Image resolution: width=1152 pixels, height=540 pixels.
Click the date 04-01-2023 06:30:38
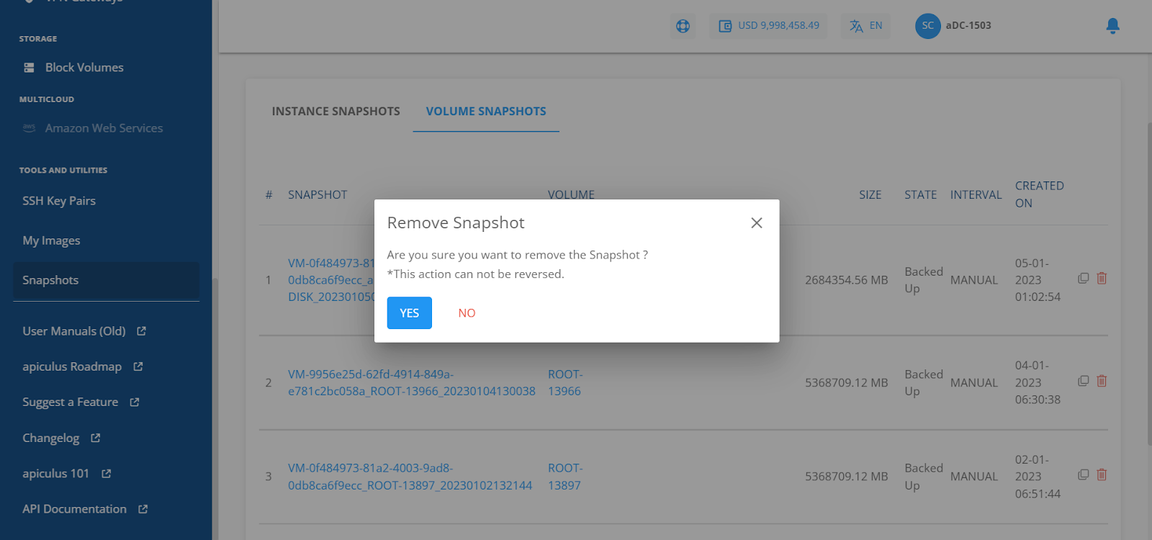(x=1038, y=382)
